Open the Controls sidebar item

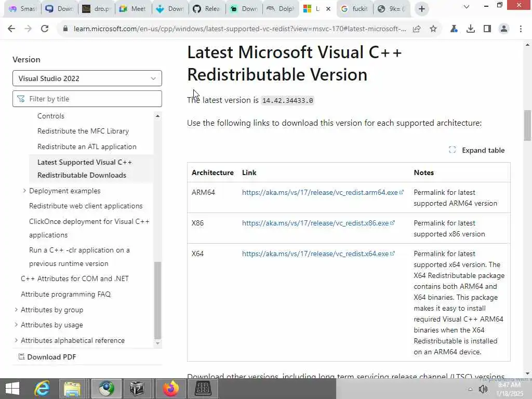50,116
